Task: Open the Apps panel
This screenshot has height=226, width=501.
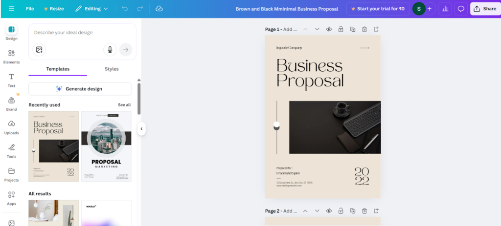Action: pyautogui.click(x=12, y=198)
